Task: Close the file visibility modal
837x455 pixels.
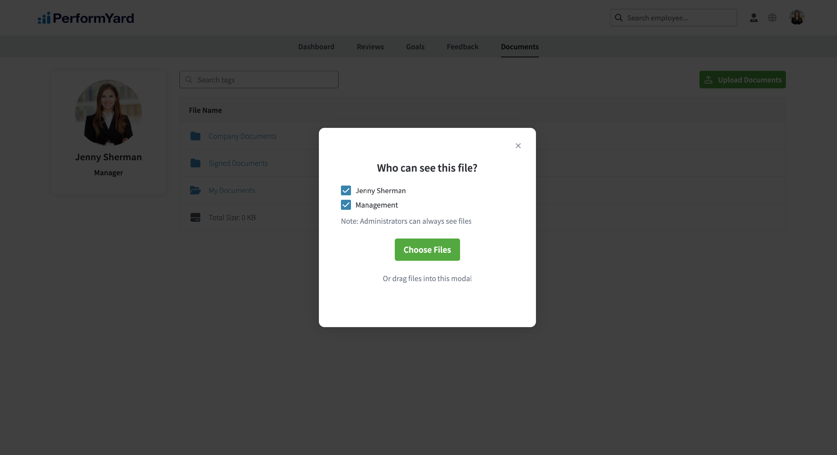Action: (x=518, y=146)
